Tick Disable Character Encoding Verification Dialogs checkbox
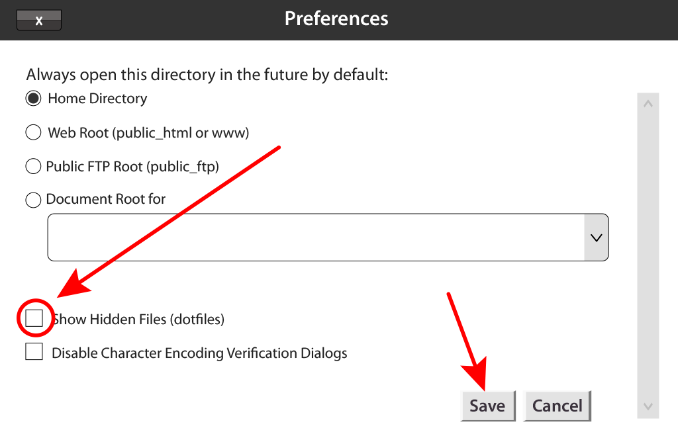This screenshot has height=434, width=678. coord(34,352)
